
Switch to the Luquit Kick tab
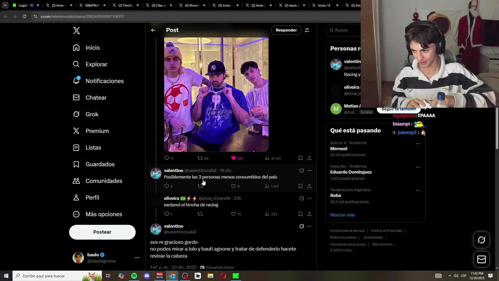click(25, 5)
